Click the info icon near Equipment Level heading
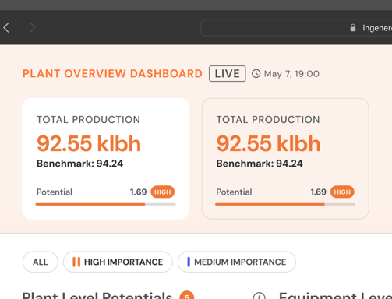The height and width of the screenshot is (299, 392). tap(259, 296)
